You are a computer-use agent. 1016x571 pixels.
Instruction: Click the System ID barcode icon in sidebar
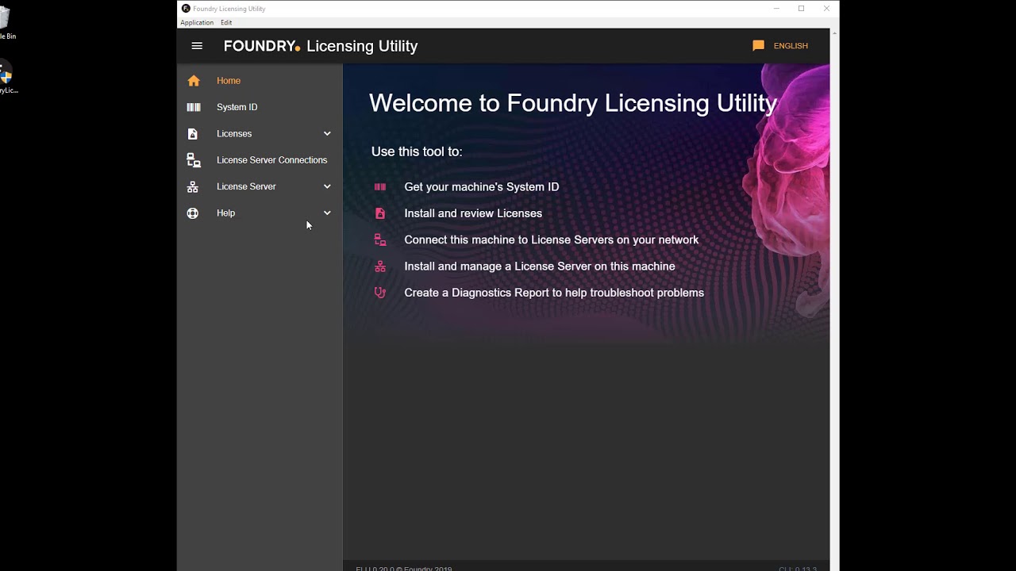click(194, 107)
